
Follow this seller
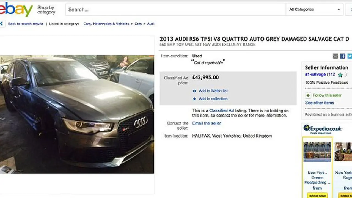(x=327, y=95)
